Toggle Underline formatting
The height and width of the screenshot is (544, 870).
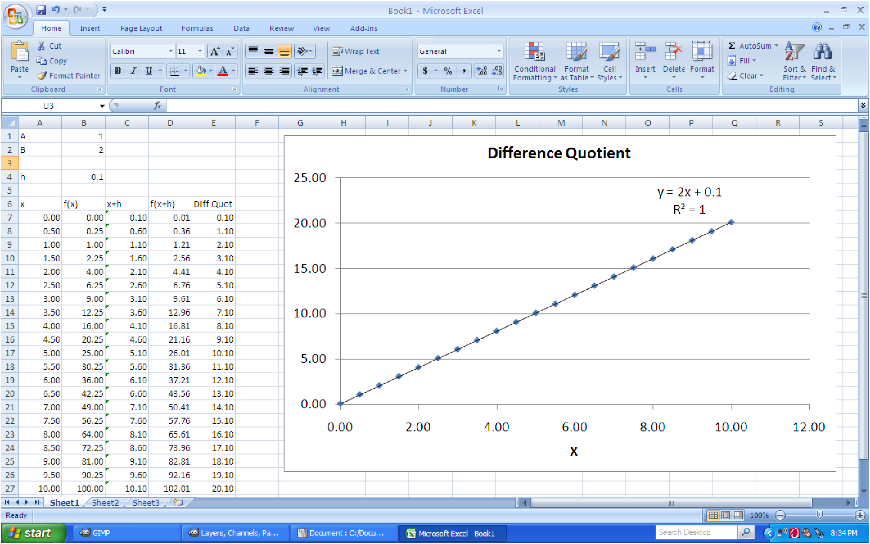click(149, 71)
